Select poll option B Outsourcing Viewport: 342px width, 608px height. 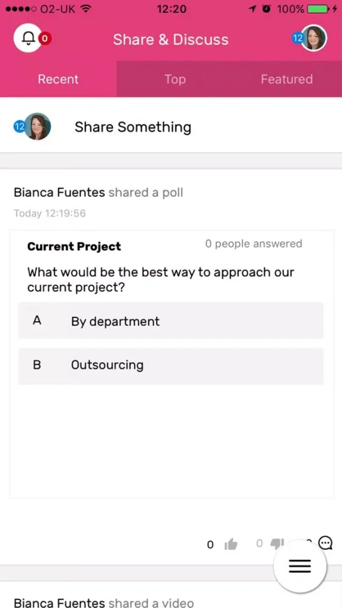[171, 365]
